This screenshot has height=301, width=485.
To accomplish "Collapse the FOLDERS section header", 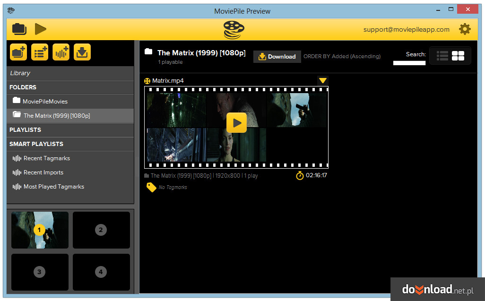I will [x=70, y=87].
